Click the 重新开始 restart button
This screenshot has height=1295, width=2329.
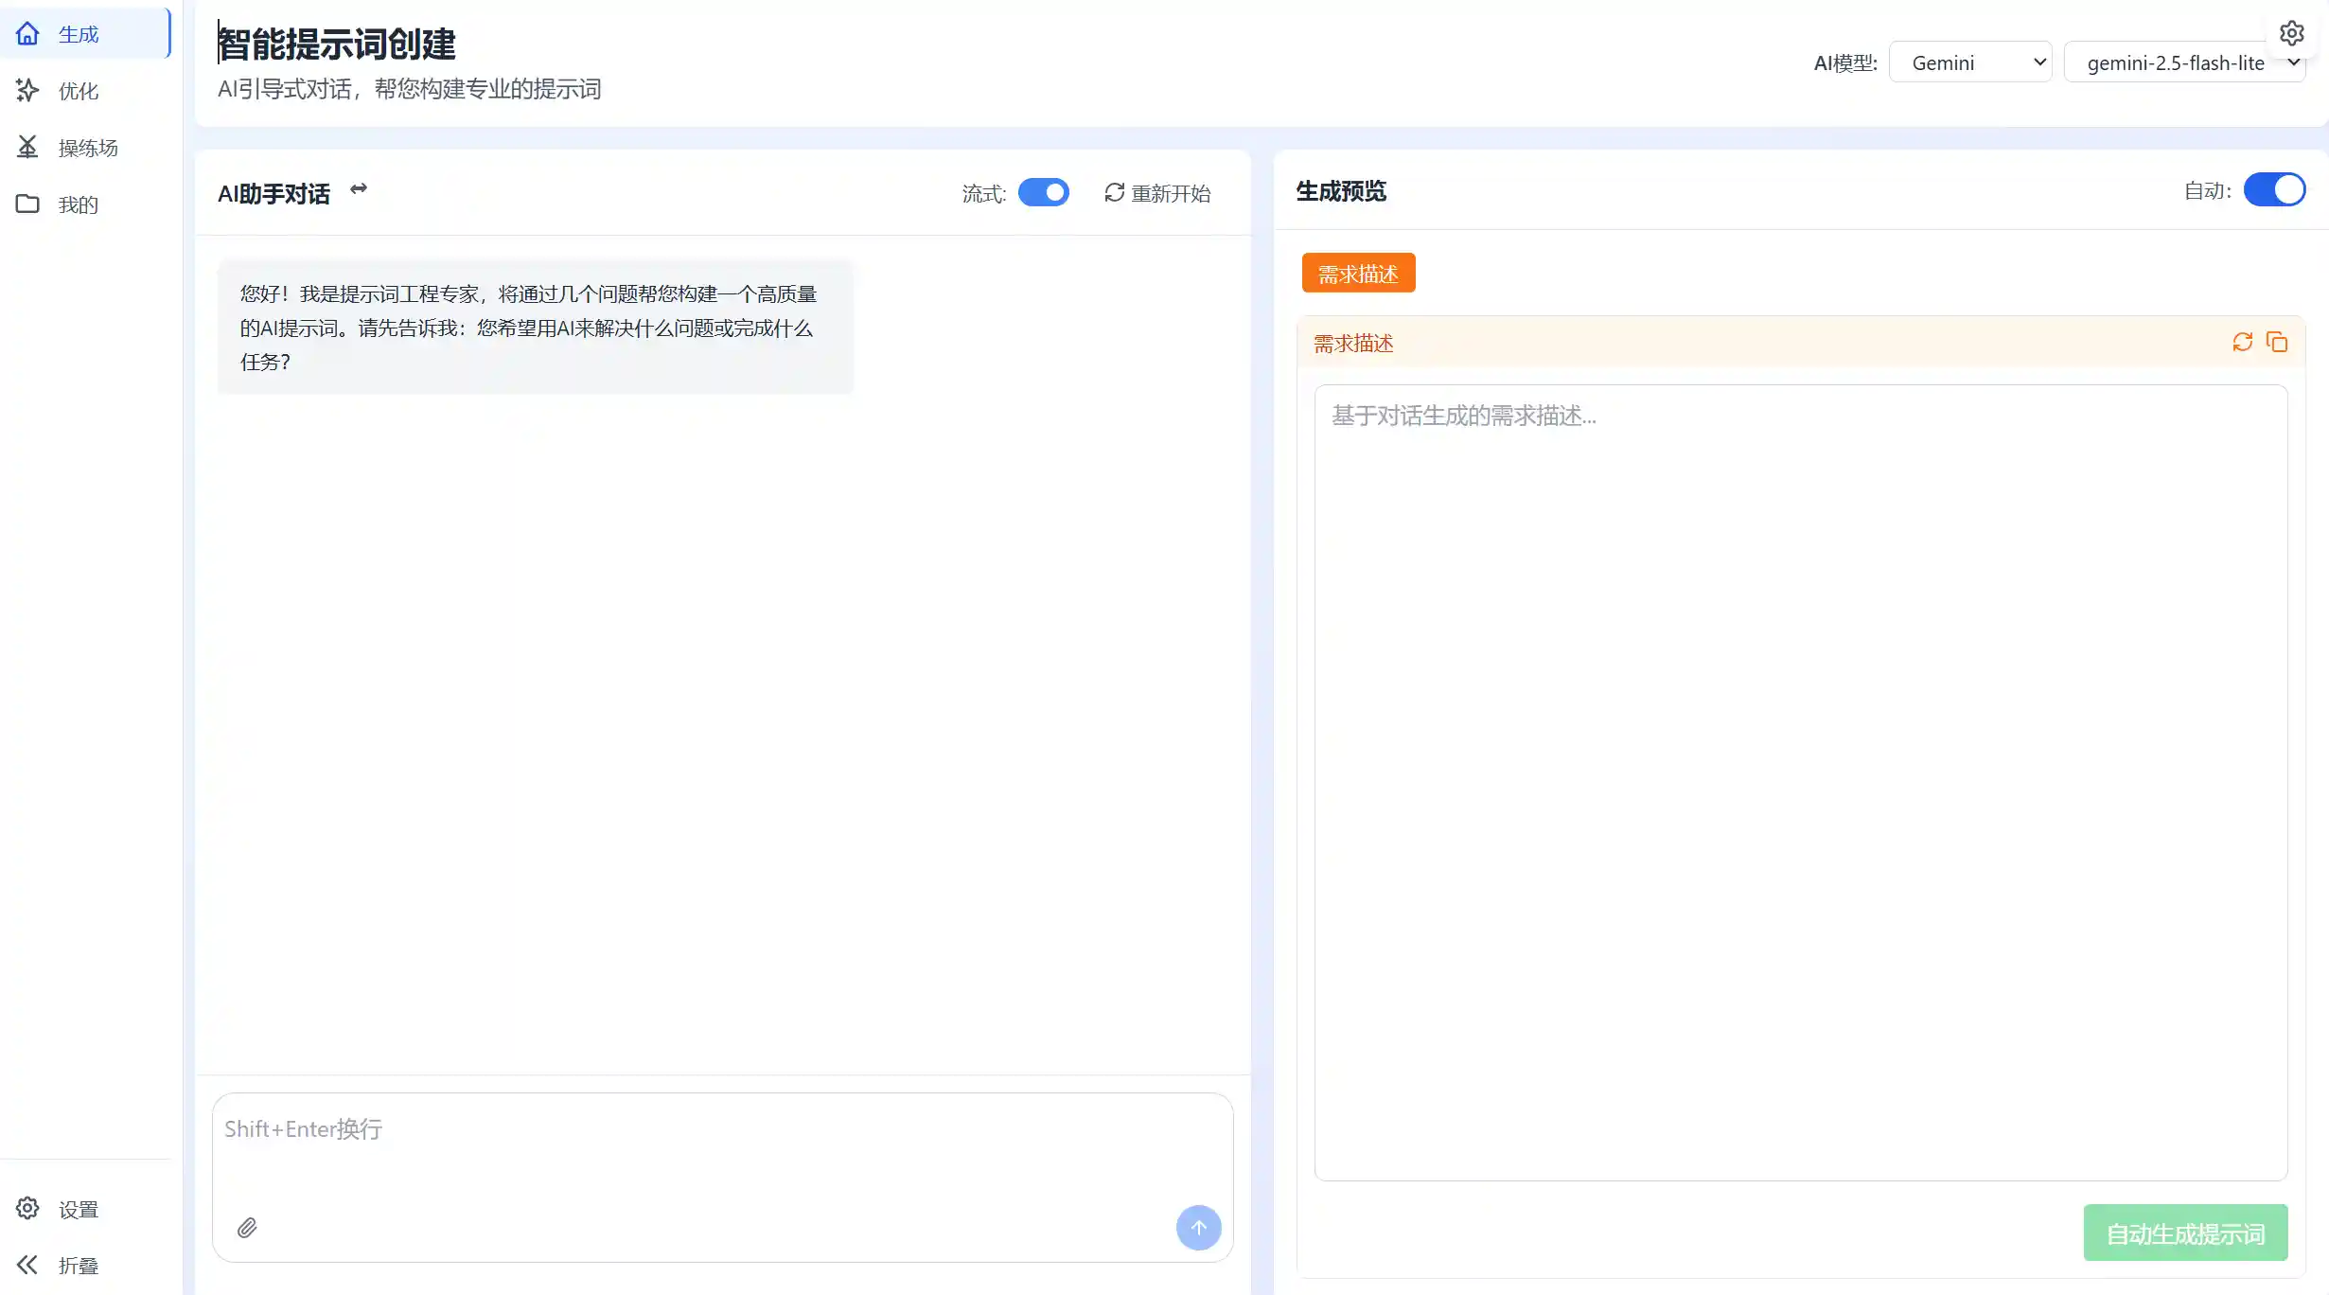tap(1157, 193)
